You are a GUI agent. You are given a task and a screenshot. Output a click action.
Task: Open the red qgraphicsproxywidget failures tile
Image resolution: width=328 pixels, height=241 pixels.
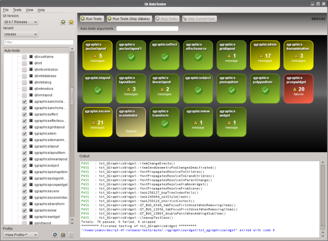pyautogui.click(x=298, y=88)
